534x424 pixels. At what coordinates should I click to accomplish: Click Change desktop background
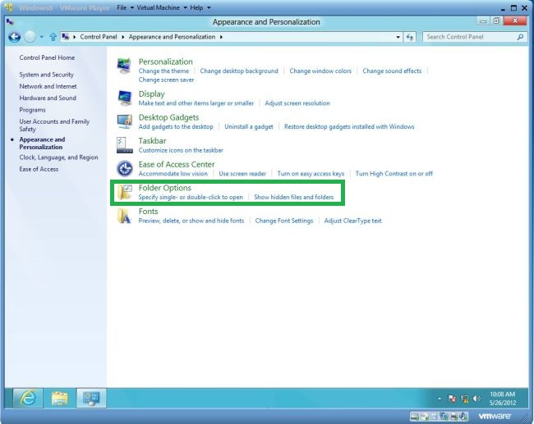[x=239, y=71]
